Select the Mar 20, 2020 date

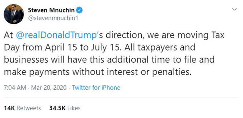(49, 88)
